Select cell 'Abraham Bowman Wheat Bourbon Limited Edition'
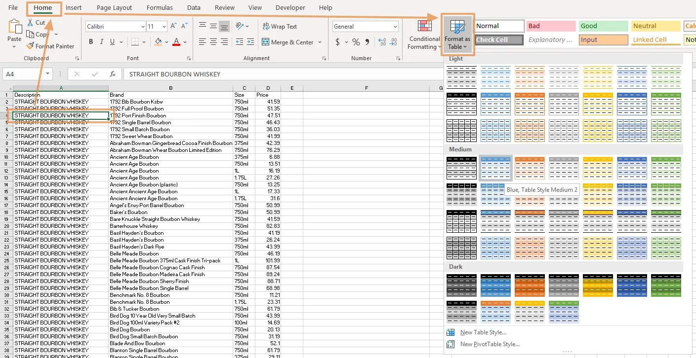 coord(170,150)
